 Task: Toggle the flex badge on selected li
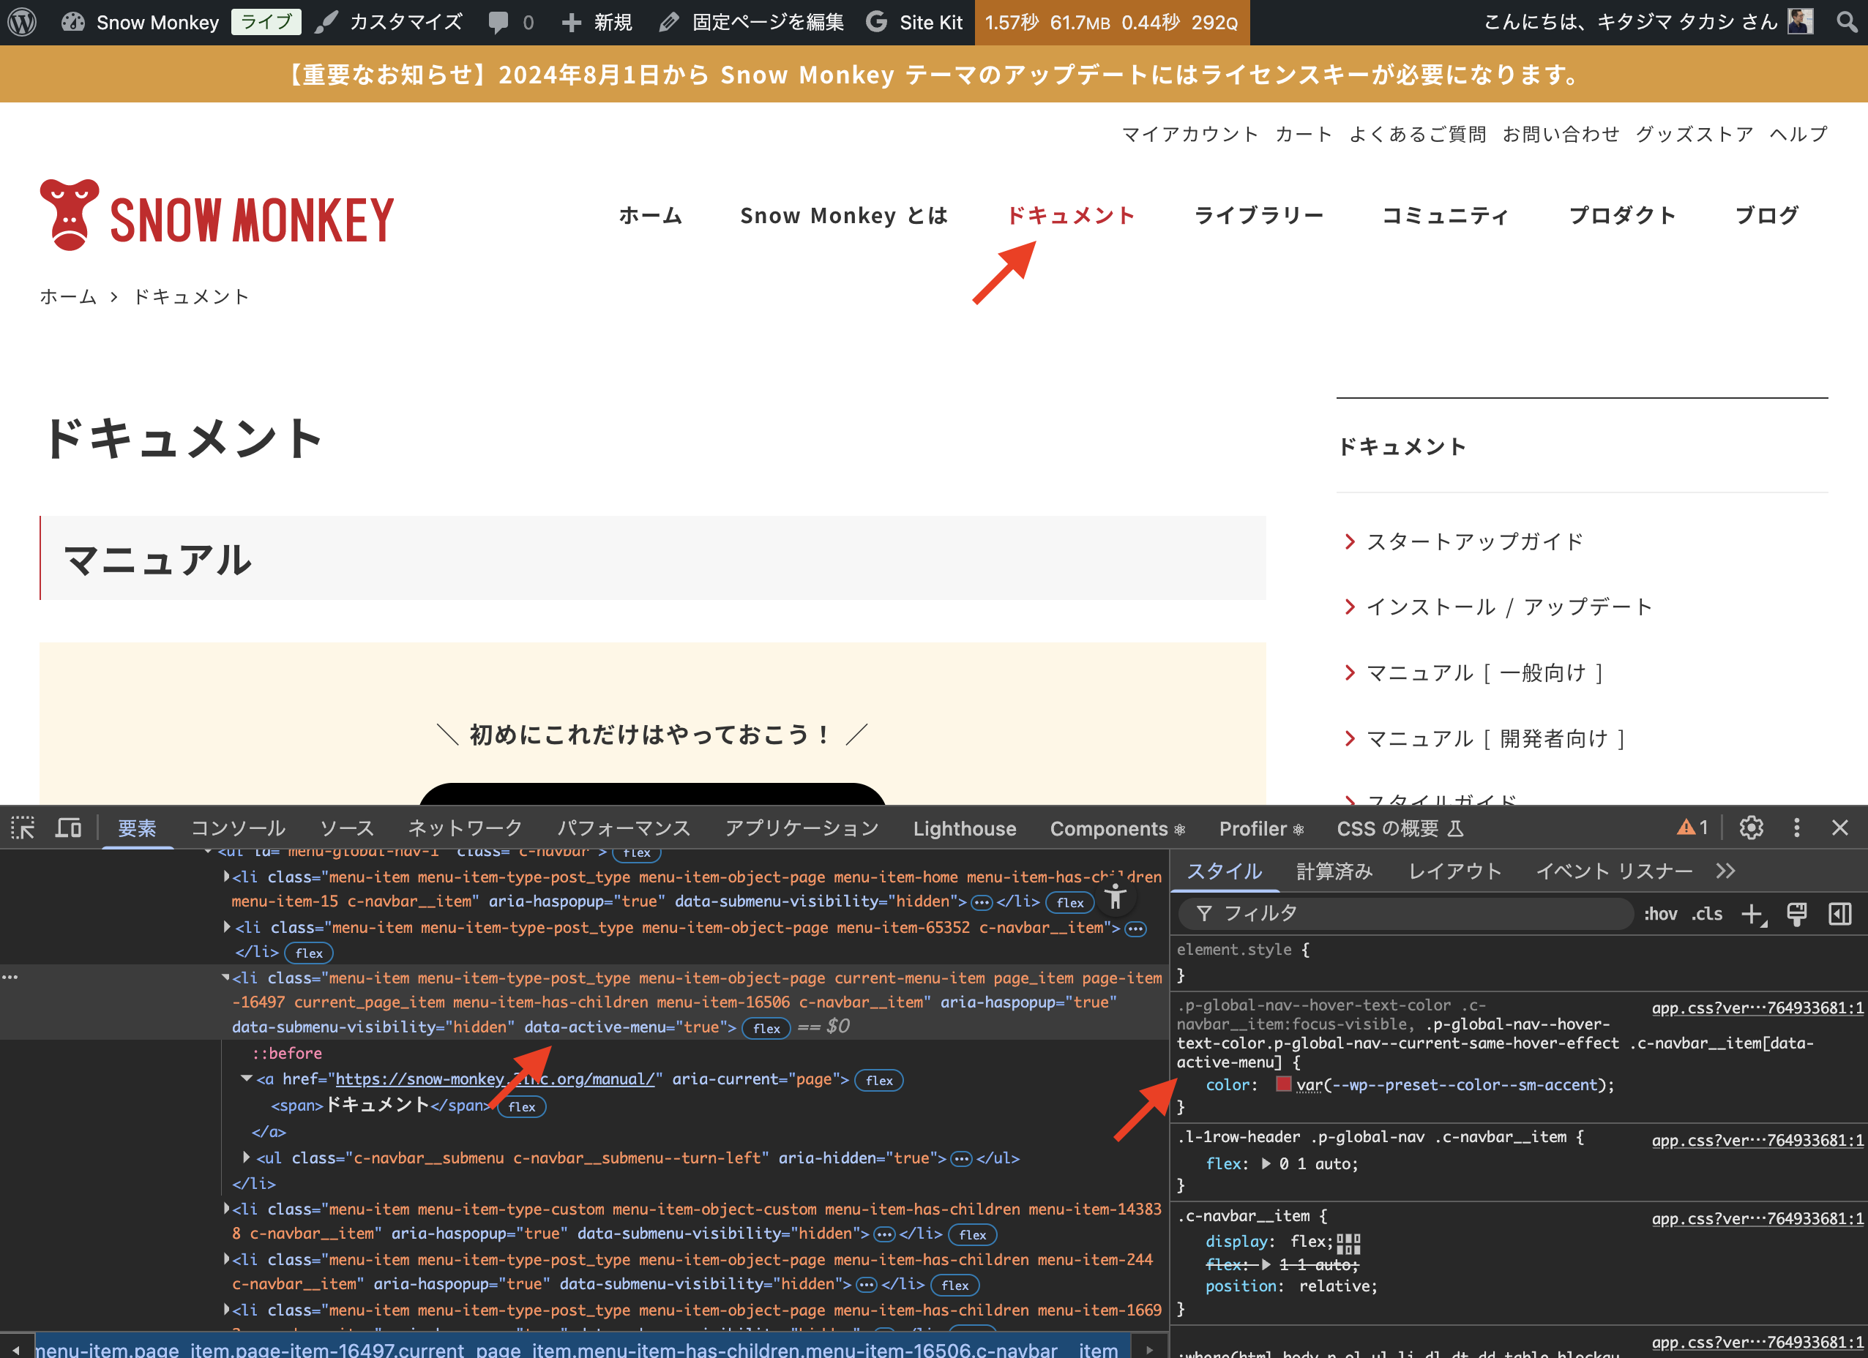pyautogui.click(x=766, y=1029)
